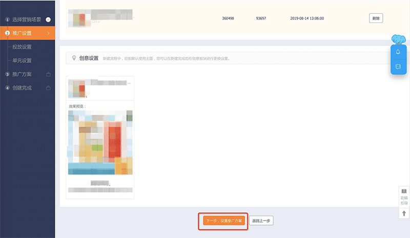Click the 返回上一步 button
410x238 pixels.
pos(262,221)
